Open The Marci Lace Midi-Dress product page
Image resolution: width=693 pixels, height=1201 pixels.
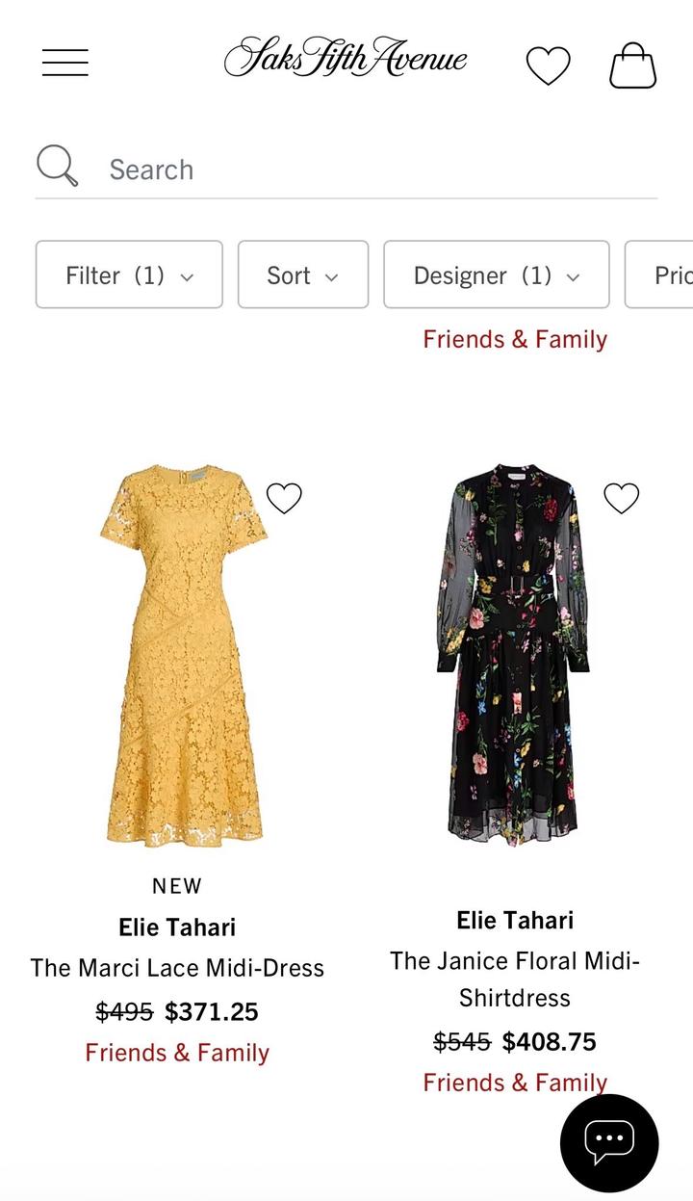coord(176,968)
